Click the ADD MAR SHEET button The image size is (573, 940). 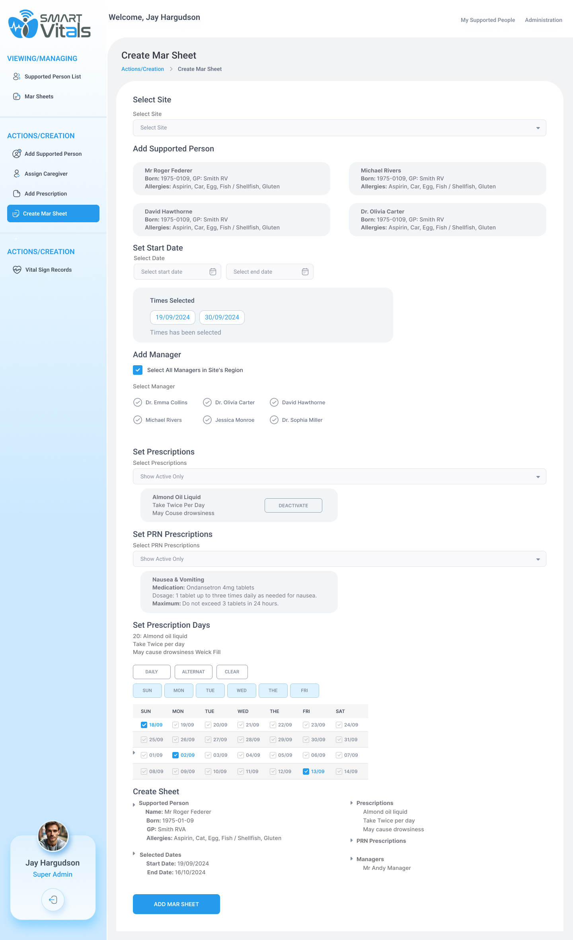(176, 904)
